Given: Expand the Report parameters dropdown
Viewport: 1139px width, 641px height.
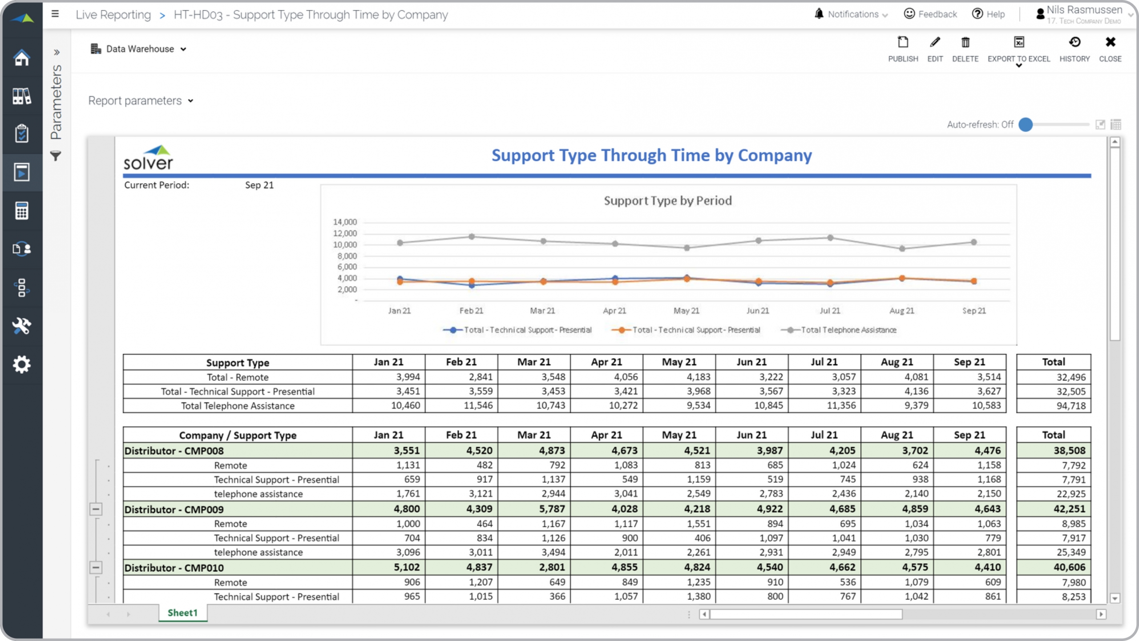Looking at the screenshot, I should (x=141, y=101).
